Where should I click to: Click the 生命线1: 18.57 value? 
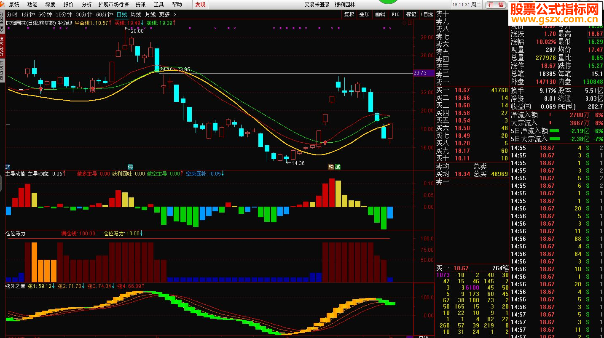(91, 23)
